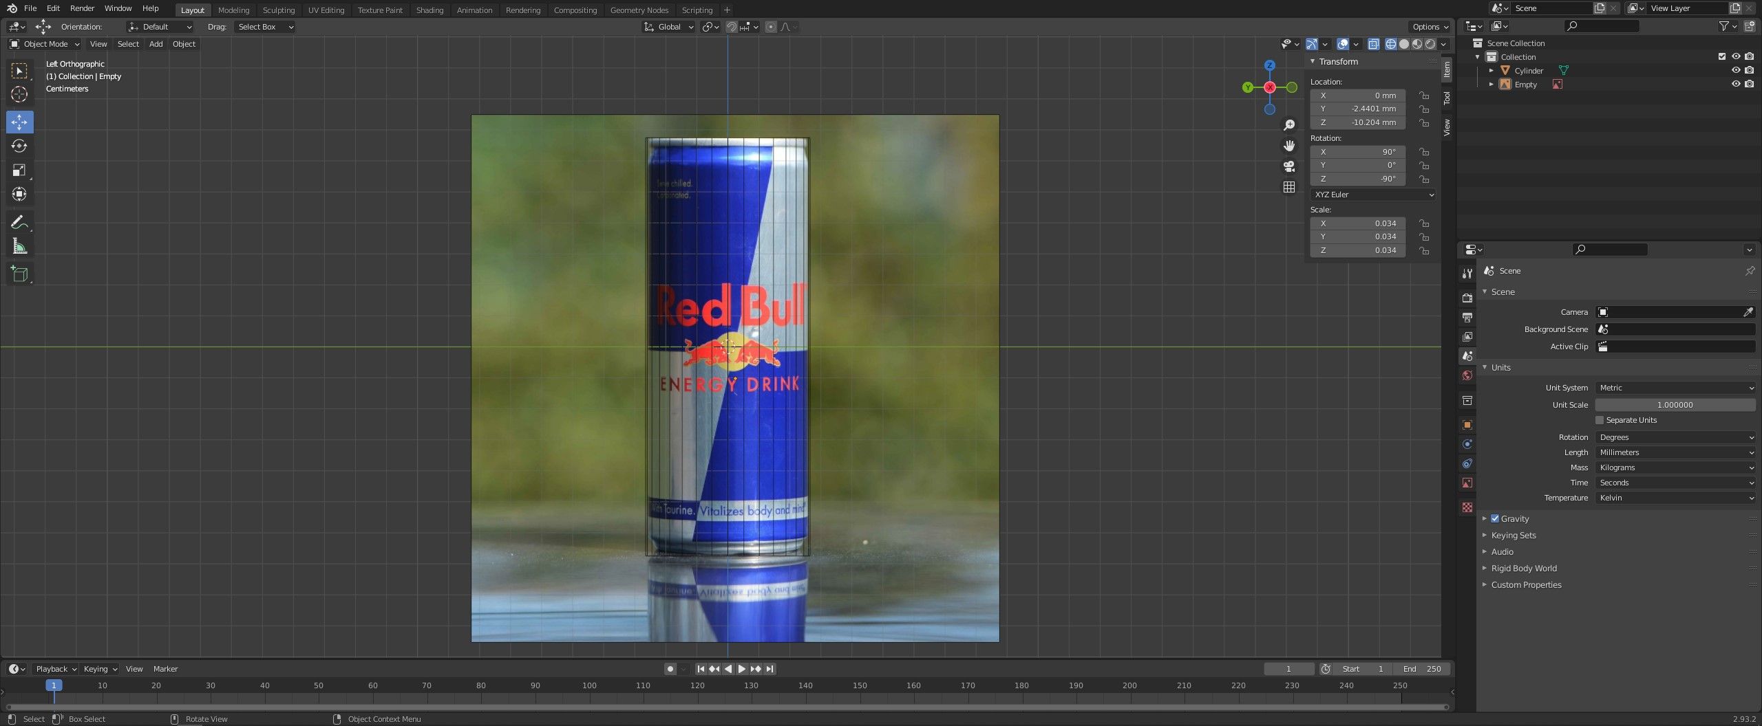This screenshot has width=1762, height=726.
Task: Toggle X-Ray display
Action: click(x=1373, y=44)
